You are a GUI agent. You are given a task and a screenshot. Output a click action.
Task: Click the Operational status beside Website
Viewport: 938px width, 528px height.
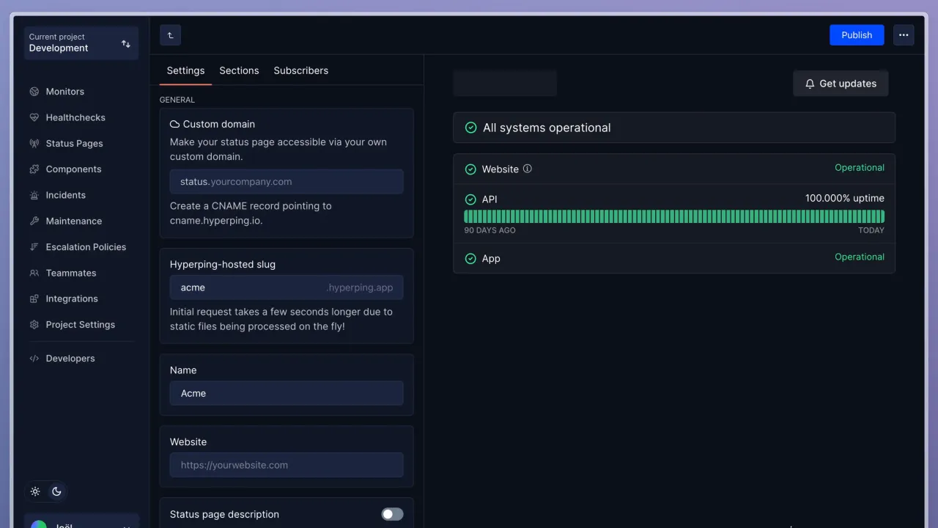860,168
